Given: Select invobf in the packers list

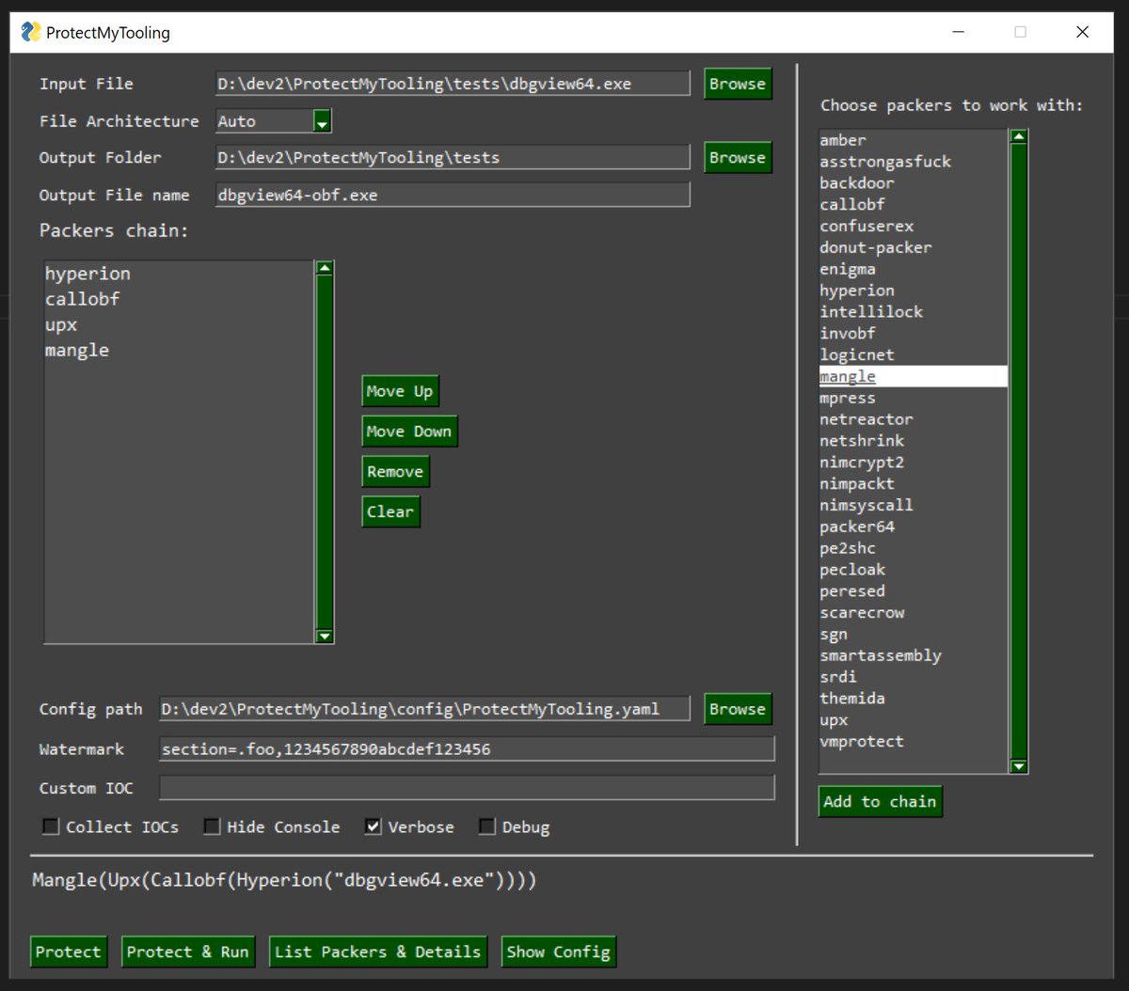Looking at the screenshot, I should [913, 333].
